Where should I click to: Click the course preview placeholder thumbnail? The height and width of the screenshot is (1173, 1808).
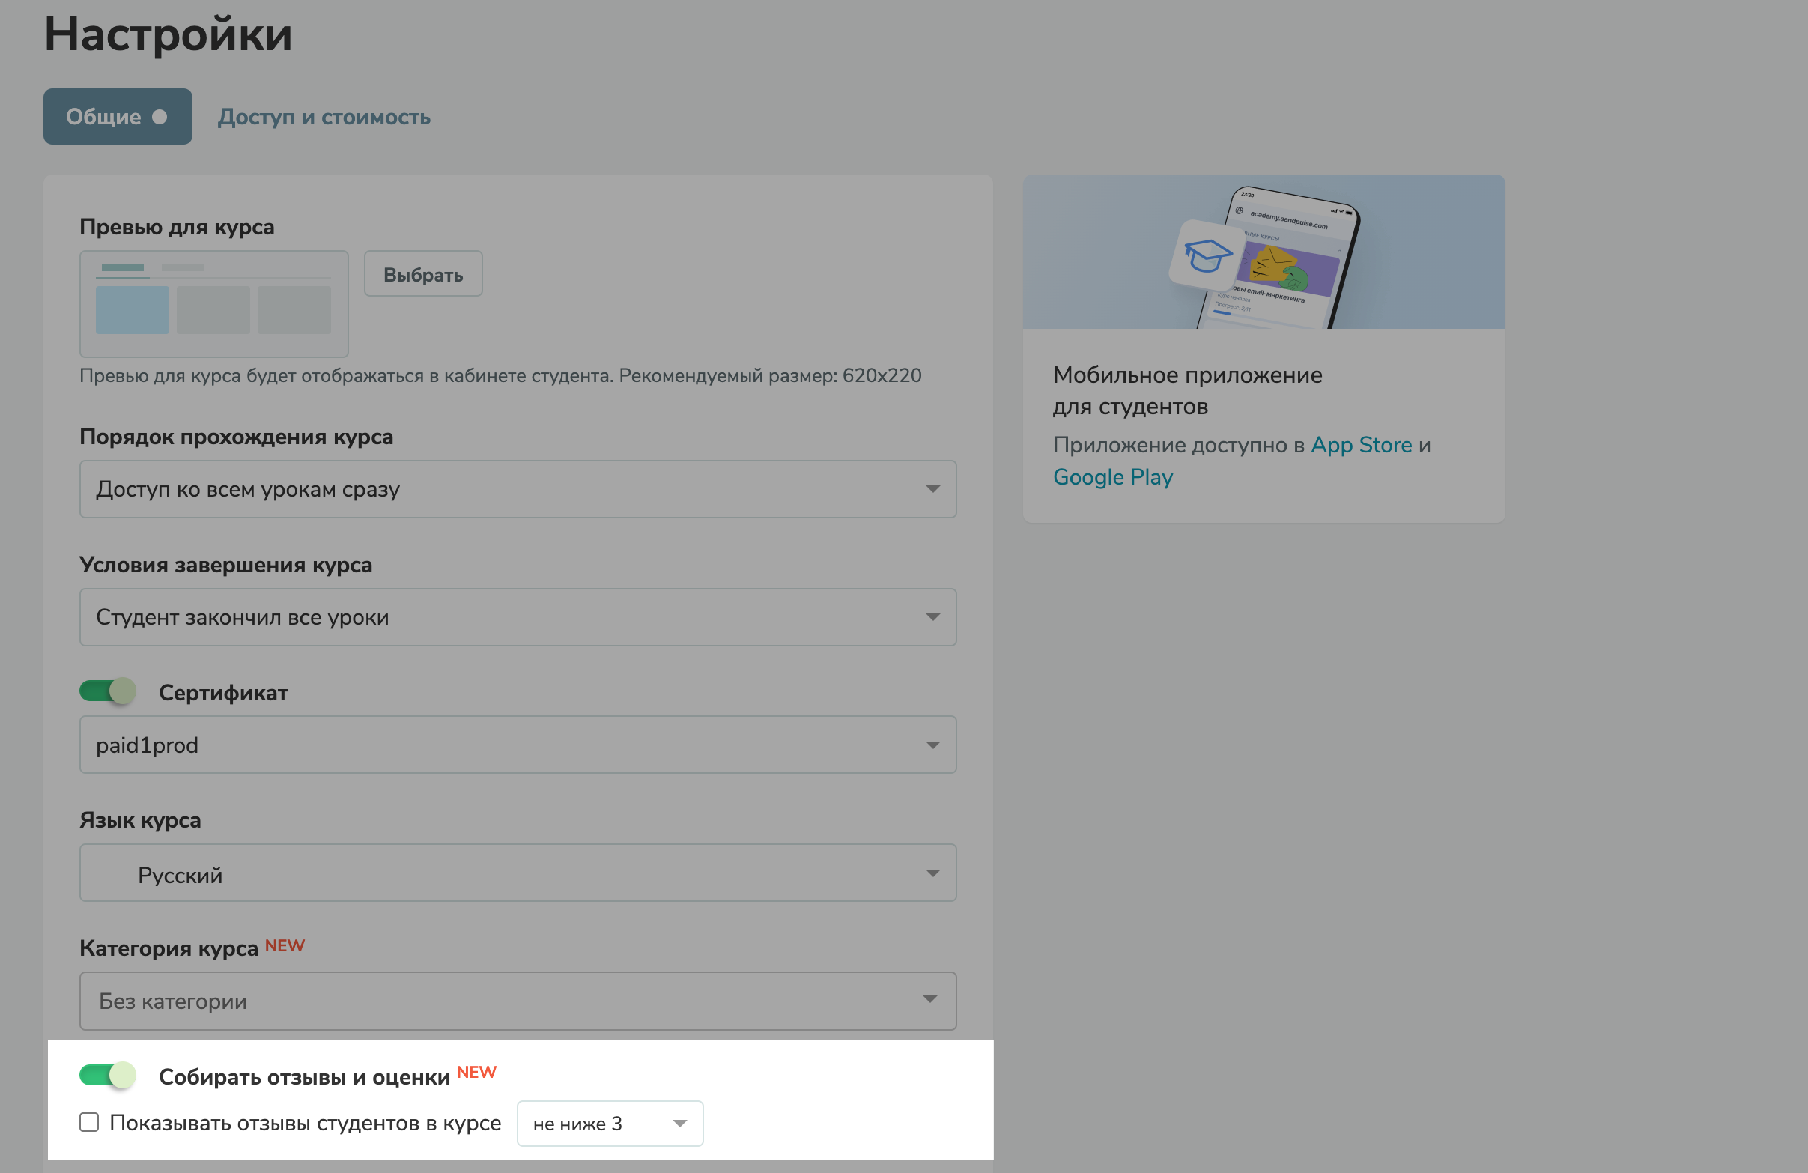[x=213, y=304]
